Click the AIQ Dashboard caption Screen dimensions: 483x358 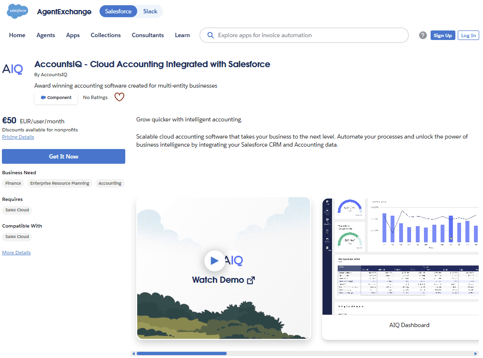pyautogui.click(x=409, y=325)
